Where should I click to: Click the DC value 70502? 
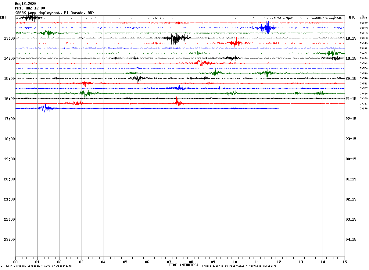pyautogui.click(x=364, y=63)
